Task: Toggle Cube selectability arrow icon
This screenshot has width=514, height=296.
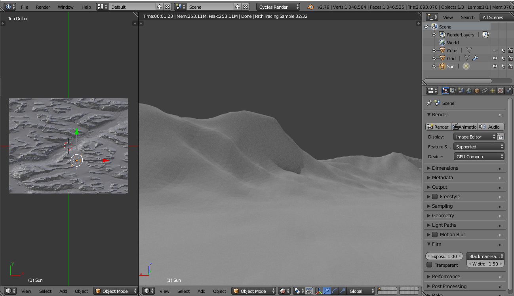Action: (x=503, y=50)
